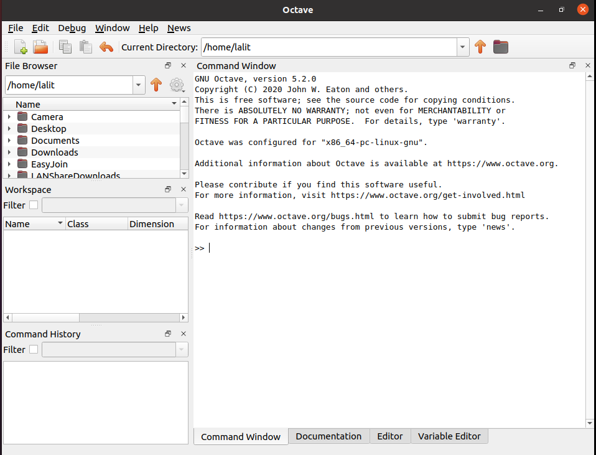Sort File Browser by Name column header
Image resolution: width=596 pixels, height=455 pixels.
91,104
